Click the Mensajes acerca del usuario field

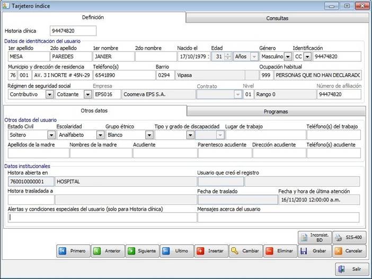pyautogui.click(x=278, y=217)
